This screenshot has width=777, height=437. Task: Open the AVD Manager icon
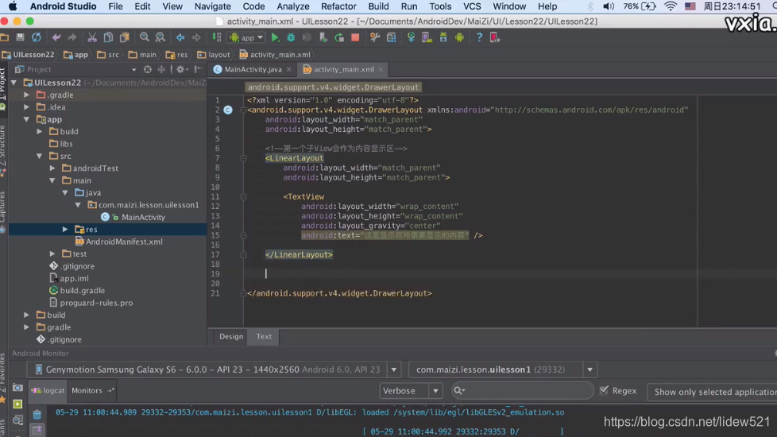click(x=427, y=37)
